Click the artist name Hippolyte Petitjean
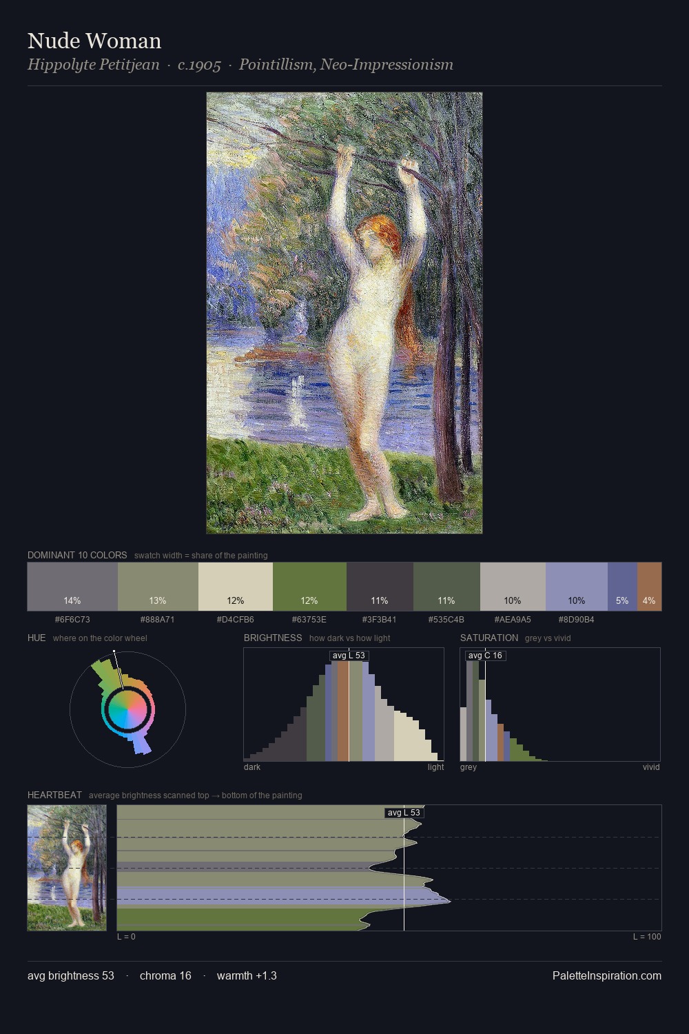Image resolution: width=689 pixels, height=1034 pixels. click(94, 65)
